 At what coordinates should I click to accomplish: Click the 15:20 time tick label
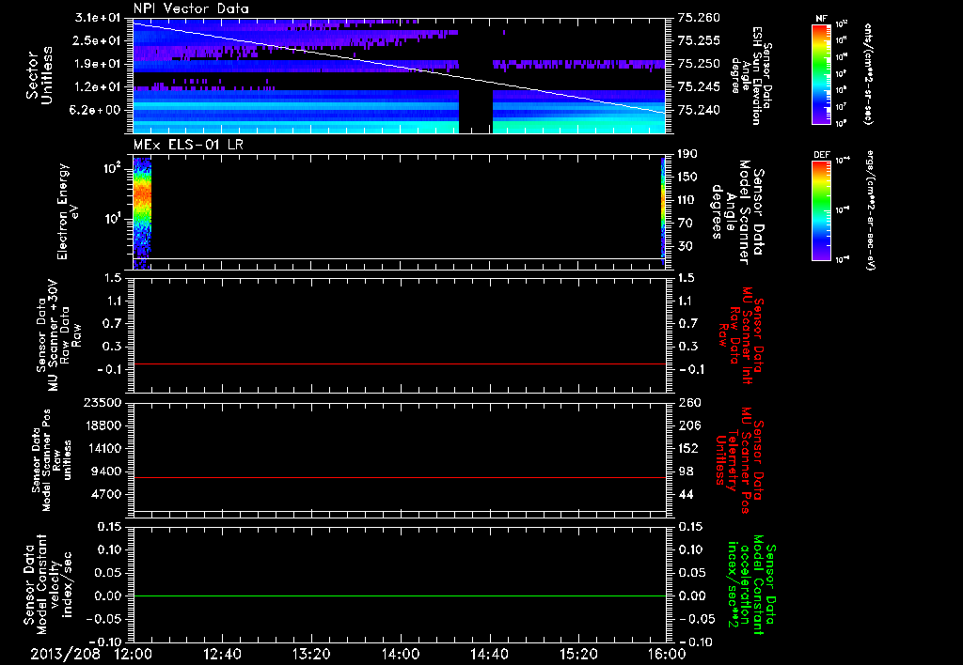pos(578,654)
